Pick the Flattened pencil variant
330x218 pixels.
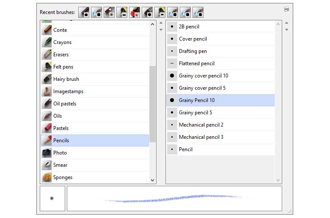220,63
